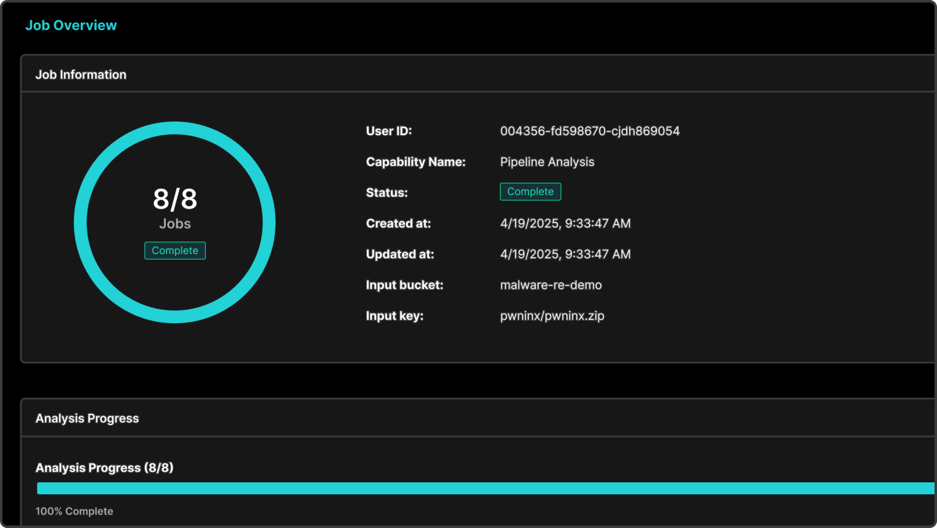Screen dimensions: 937x528
Task: Click the Complete badge inside the circle
Action: 175,250
